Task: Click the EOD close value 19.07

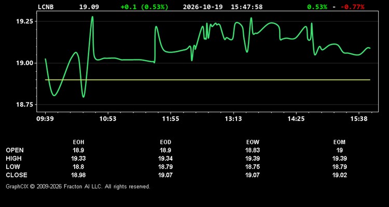Action: pos(165,175)
